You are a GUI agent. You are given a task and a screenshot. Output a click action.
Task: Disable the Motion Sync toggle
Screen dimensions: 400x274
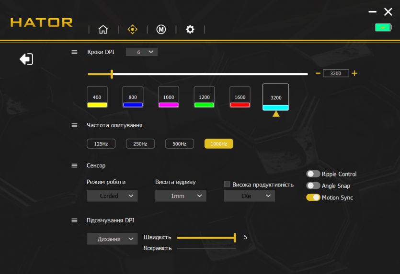coord(313,197)
